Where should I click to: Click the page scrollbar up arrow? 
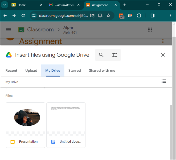[x=174, y=24]
